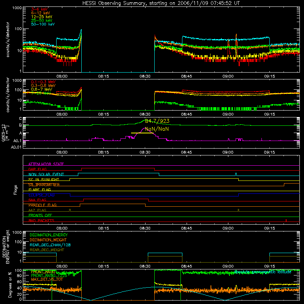Select the FRONT_RATIO legend label
The height and width of the screenshot is (304, 304).
43,272
